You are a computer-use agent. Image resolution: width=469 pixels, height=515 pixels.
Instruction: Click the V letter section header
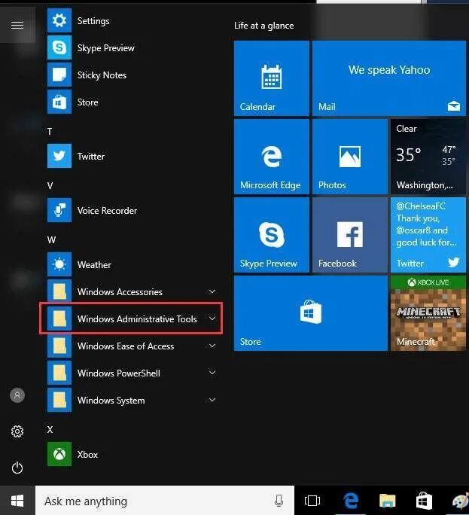click(50, 186)
